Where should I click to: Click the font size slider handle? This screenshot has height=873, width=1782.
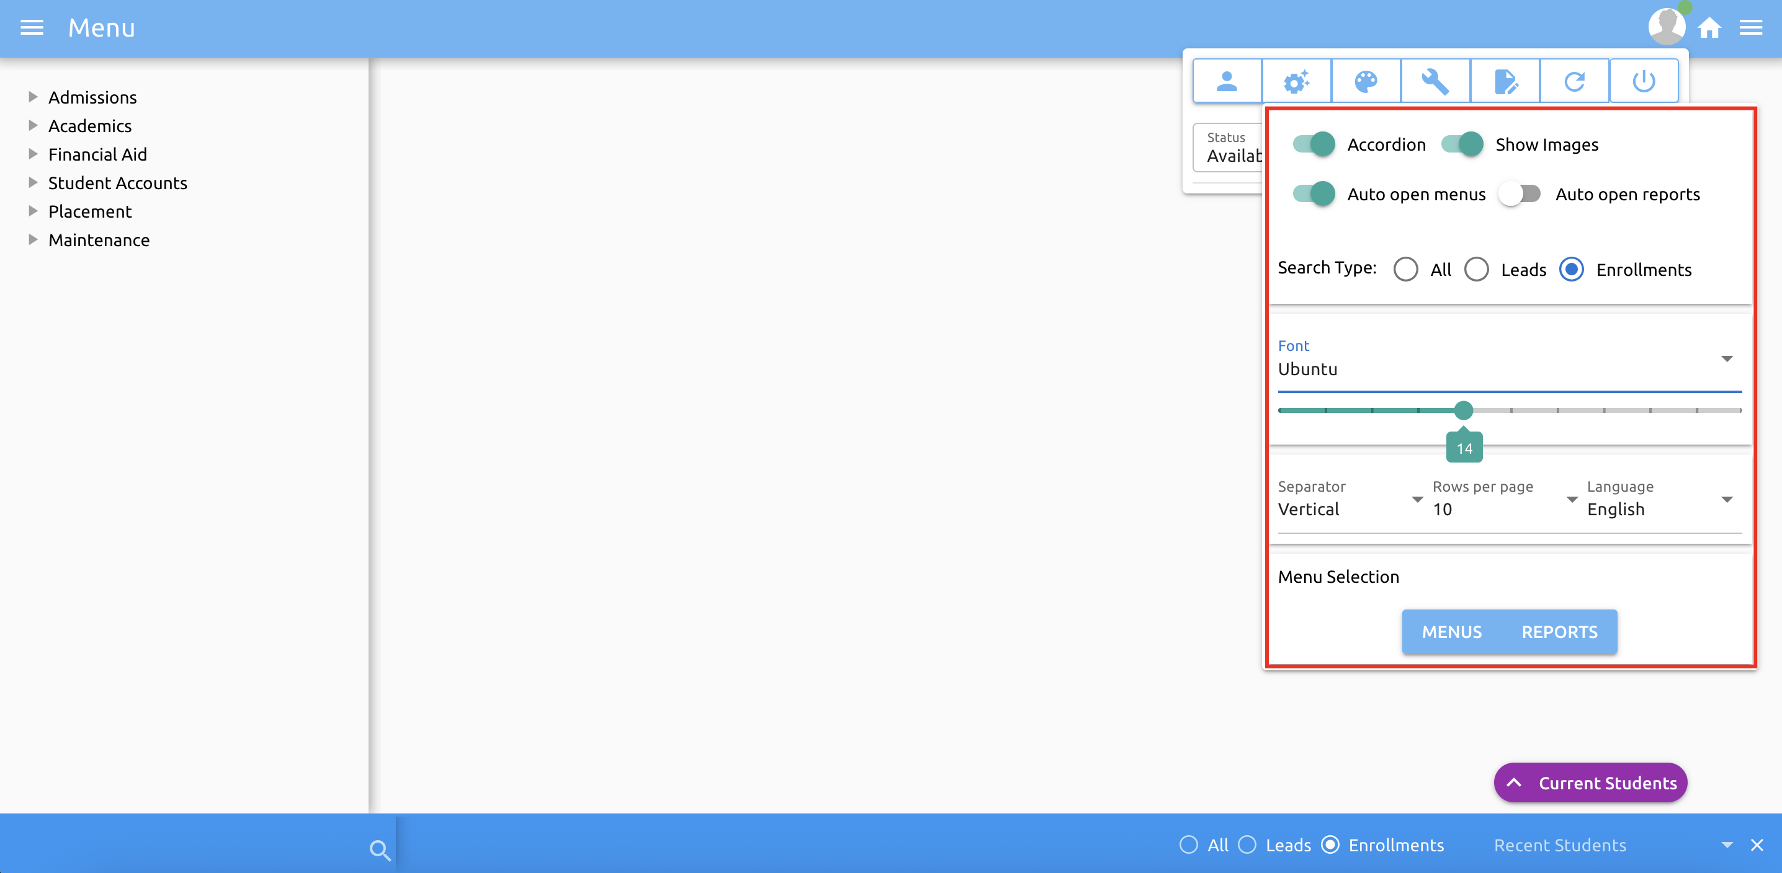click(1463, 410)
